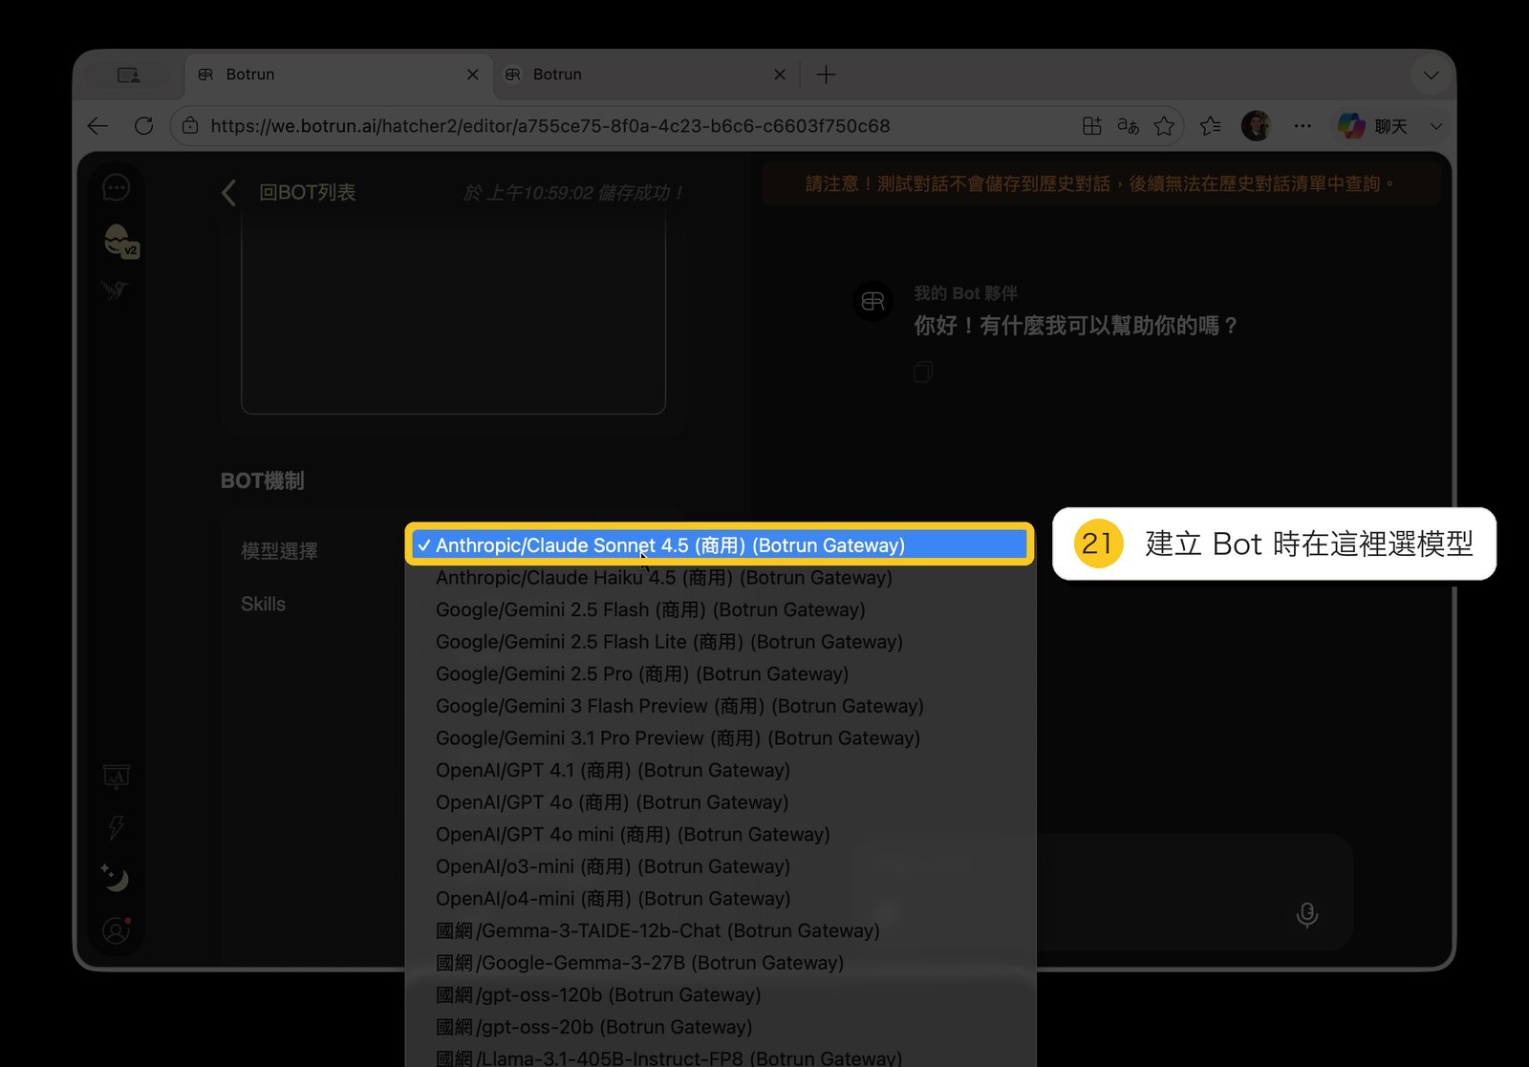
Task: Open the presentation board sidebar icon
Action: tap(116, 777)
